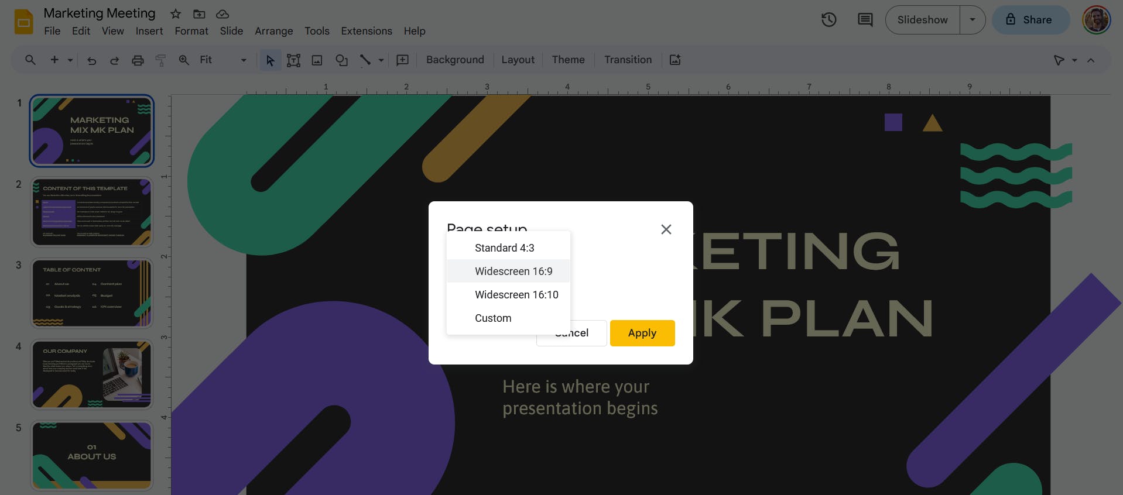Open the View menu
1123x495 pixels.
(113, 31)
